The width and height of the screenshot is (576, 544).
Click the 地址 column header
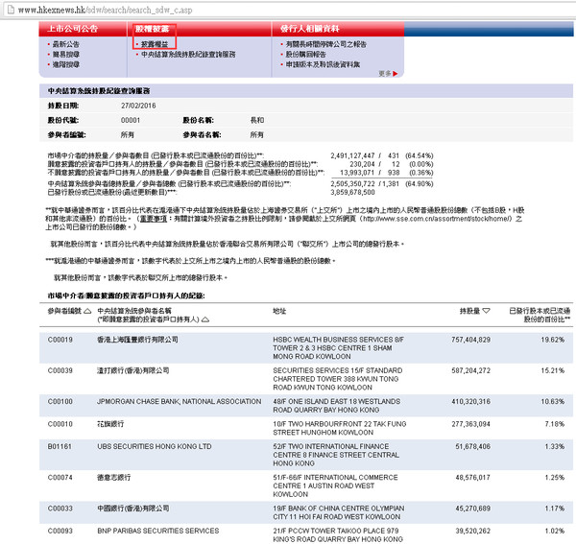(x=279, y=311)
